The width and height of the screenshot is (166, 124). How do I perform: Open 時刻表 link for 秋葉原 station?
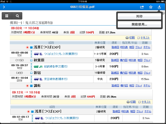[x=132, y=60]
